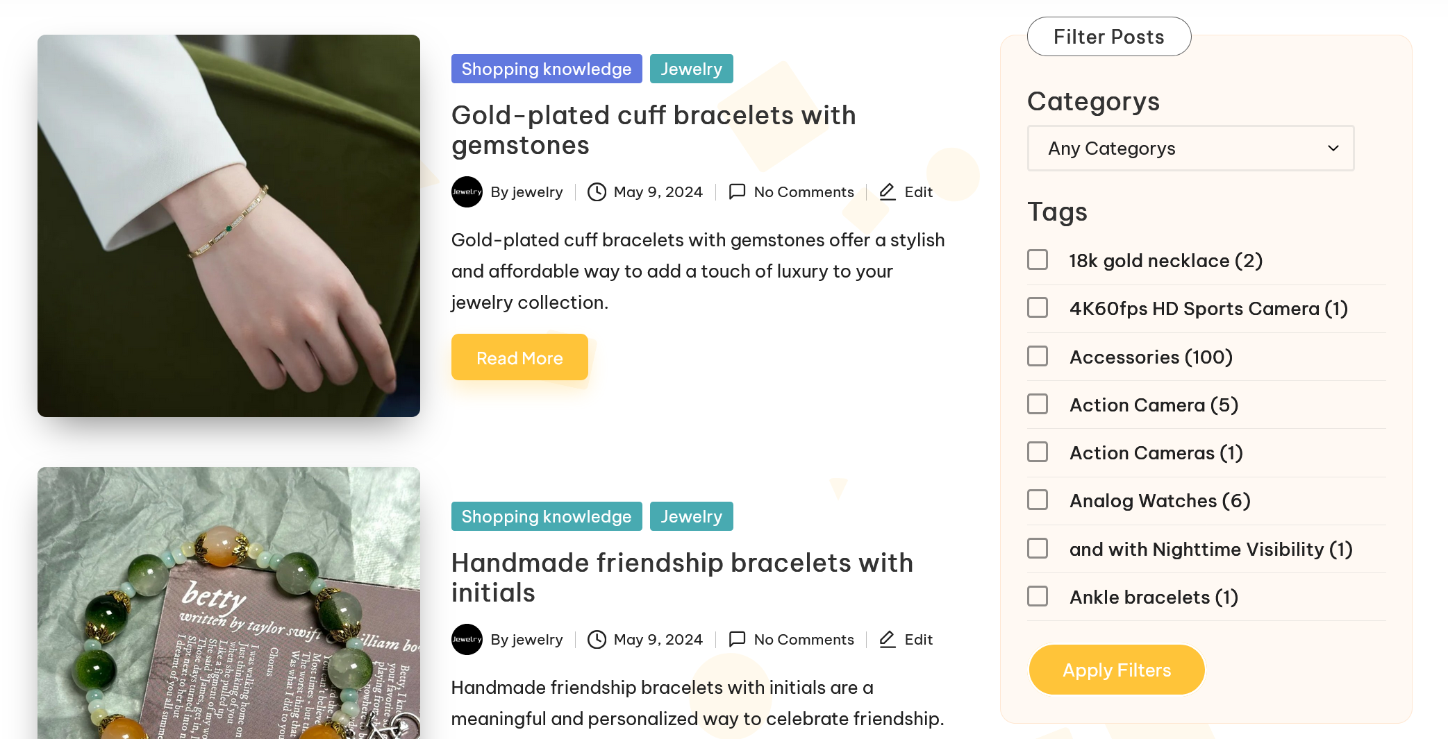Click the Apply Filters button
The image size is (1448, 739).
(1116, 670)
